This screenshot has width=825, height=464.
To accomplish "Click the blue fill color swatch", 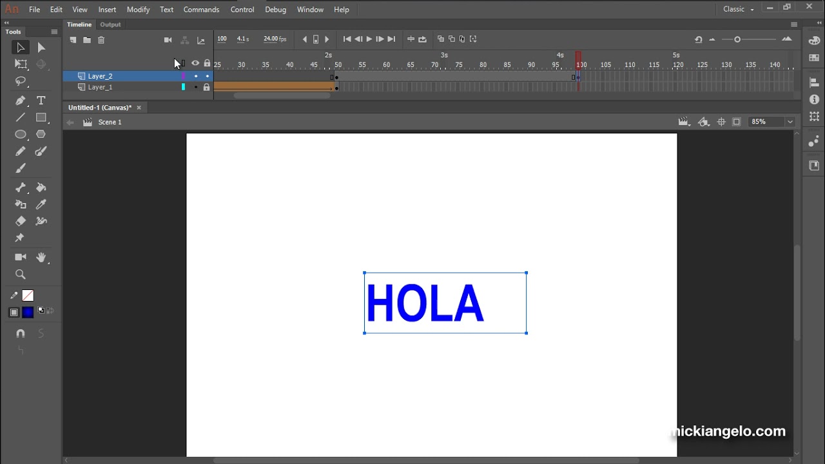I will pos(28,313).
